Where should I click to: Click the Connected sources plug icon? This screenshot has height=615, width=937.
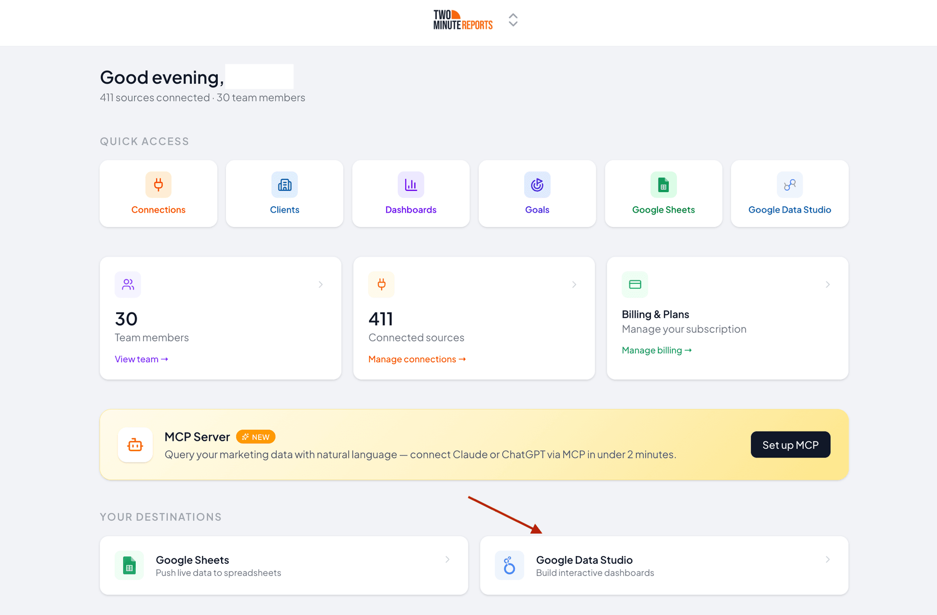pyautogui.click(x=382, y=284)
